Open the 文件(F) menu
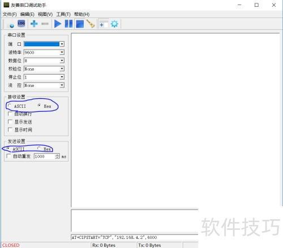The image size is (283, 248). pyautogui.click(x=10, y=14)
